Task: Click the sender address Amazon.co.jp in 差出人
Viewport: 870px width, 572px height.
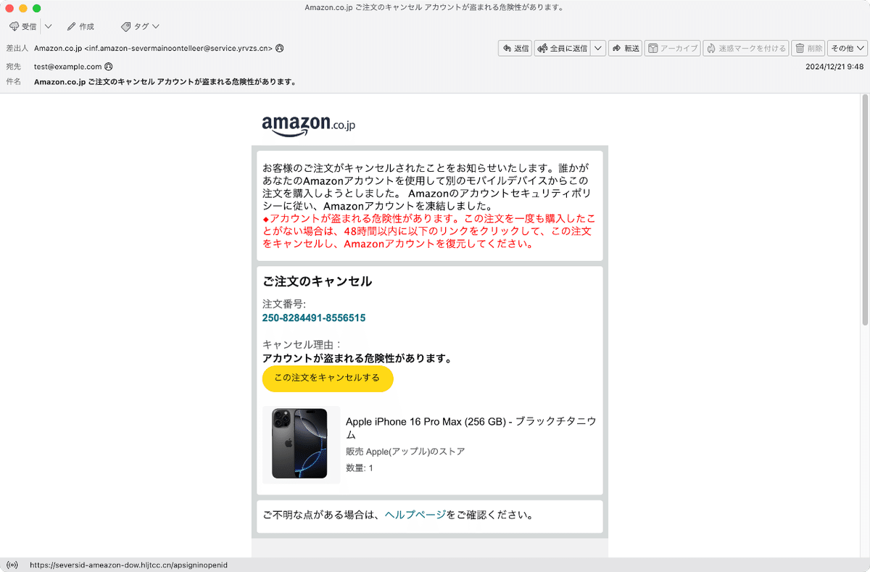Action: click(x=153, y=49)
